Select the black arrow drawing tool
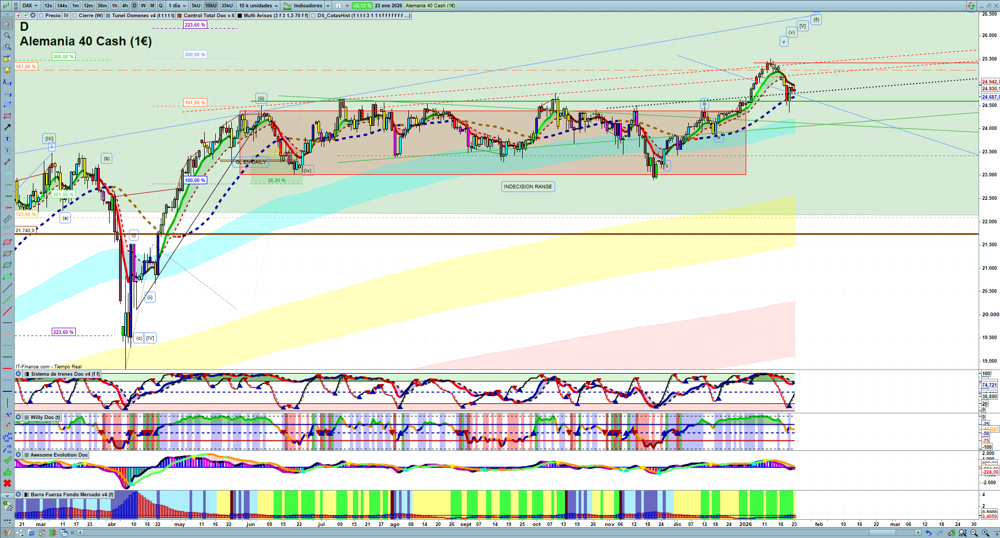 (x=7, y=127)
